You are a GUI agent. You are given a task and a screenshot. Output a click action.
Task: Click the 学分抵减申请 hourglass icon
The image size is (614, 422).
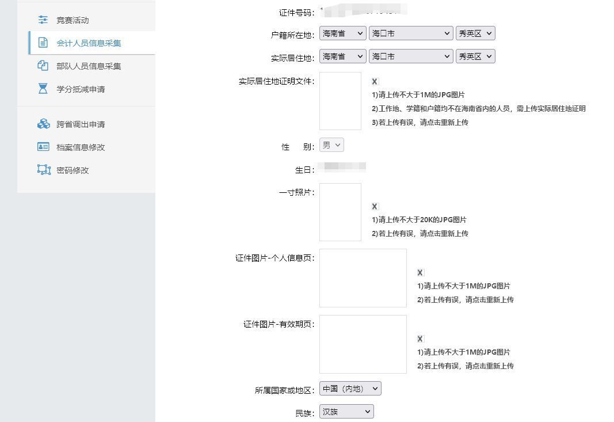point(43,89)
